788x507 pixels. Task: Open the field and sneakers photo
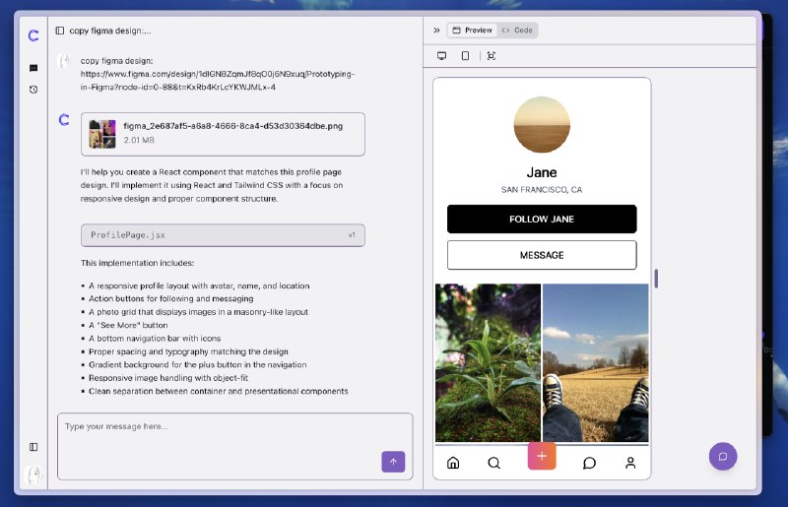[x=596, y=363]
